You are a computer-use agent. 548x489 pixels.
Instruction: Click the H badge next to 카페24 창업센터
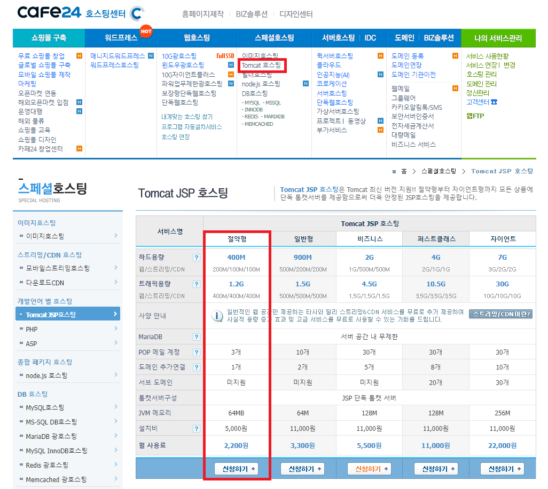80,149
